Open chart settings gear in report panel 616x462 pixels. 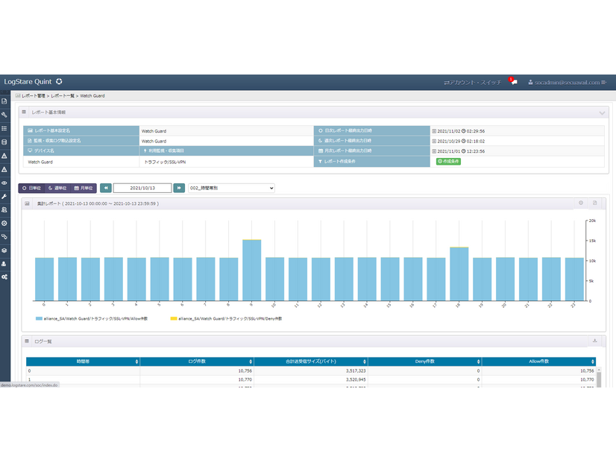click(581, 203)
